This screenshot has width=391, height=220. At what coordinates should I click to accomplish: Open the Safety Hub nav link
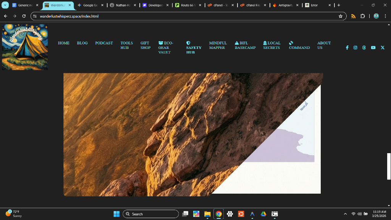pyautogui.click(x=194, y=48)
